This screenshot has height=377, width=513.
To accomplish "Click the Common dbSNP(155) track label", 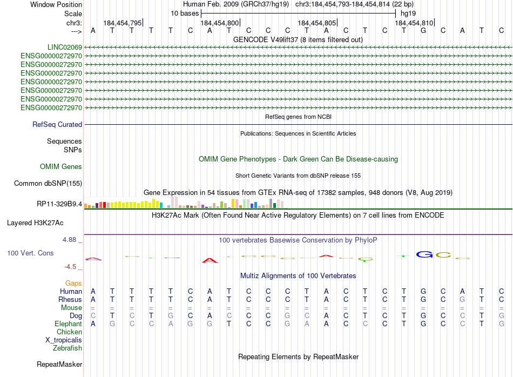I will point(48,183).
